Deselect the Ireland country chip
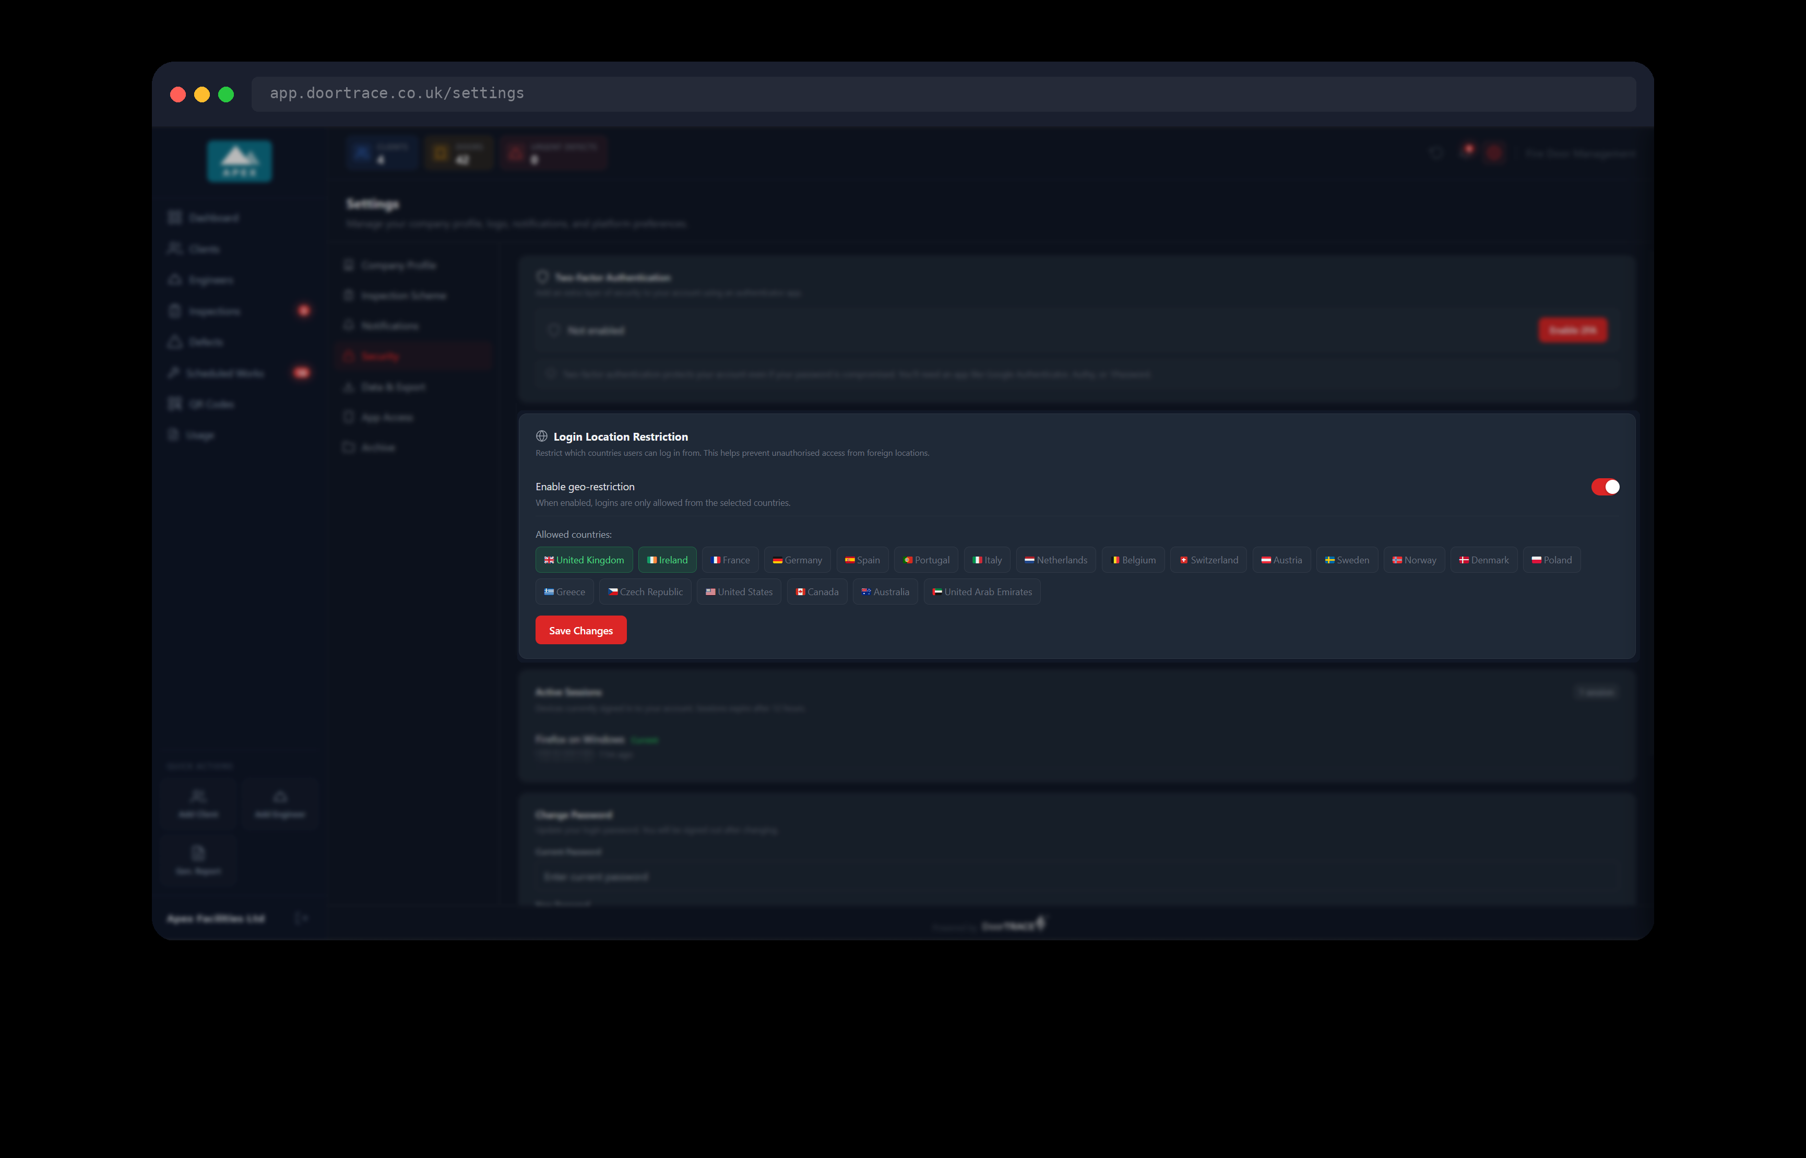Viewport: 1806px width, 1158px height. point(668,560)
